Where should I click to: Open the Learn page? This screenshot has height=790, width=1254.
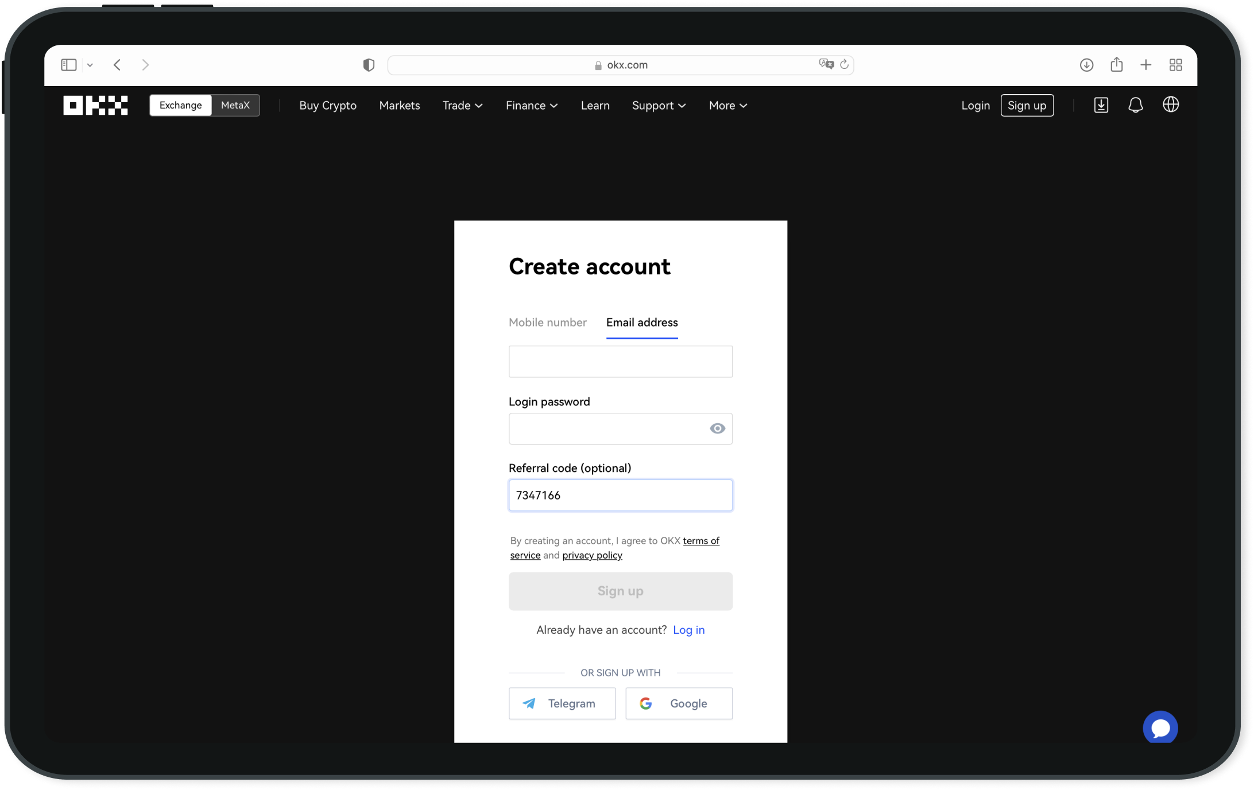pos(595,106)
